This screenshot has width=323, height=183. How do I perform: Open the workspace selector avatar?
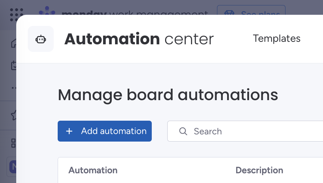pyautogui.click(x=13, y=167)
